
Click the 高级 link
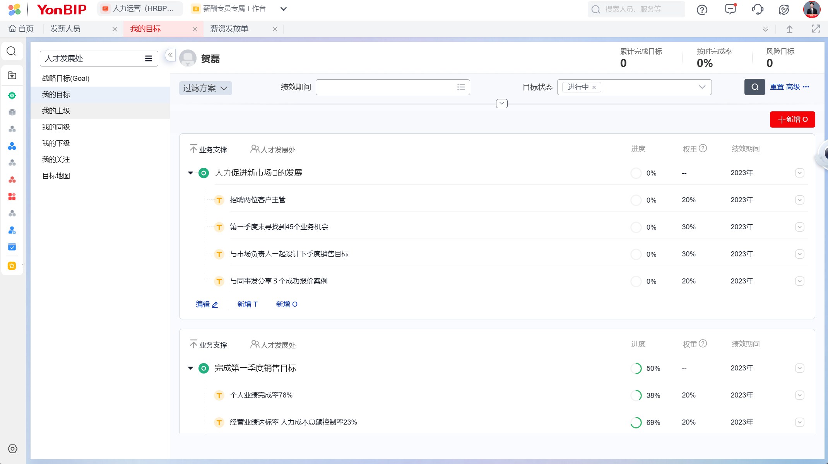point(793,87)
